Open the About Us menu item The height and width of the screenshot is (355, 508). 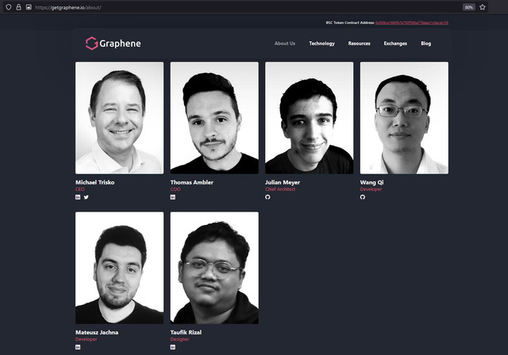click(285, 44)
